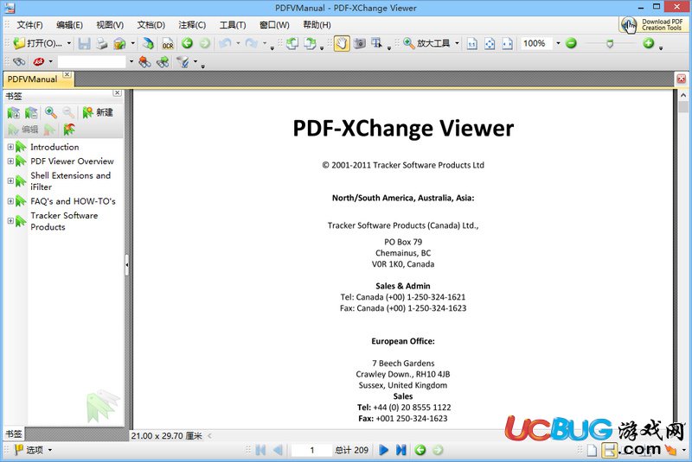Expand the Introduction bookmark
This screenshot has height=462, width=692.
pos(10,147)
